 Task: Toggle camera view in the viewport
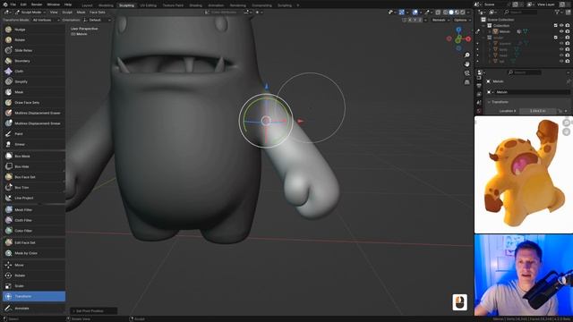pos(466,73)
